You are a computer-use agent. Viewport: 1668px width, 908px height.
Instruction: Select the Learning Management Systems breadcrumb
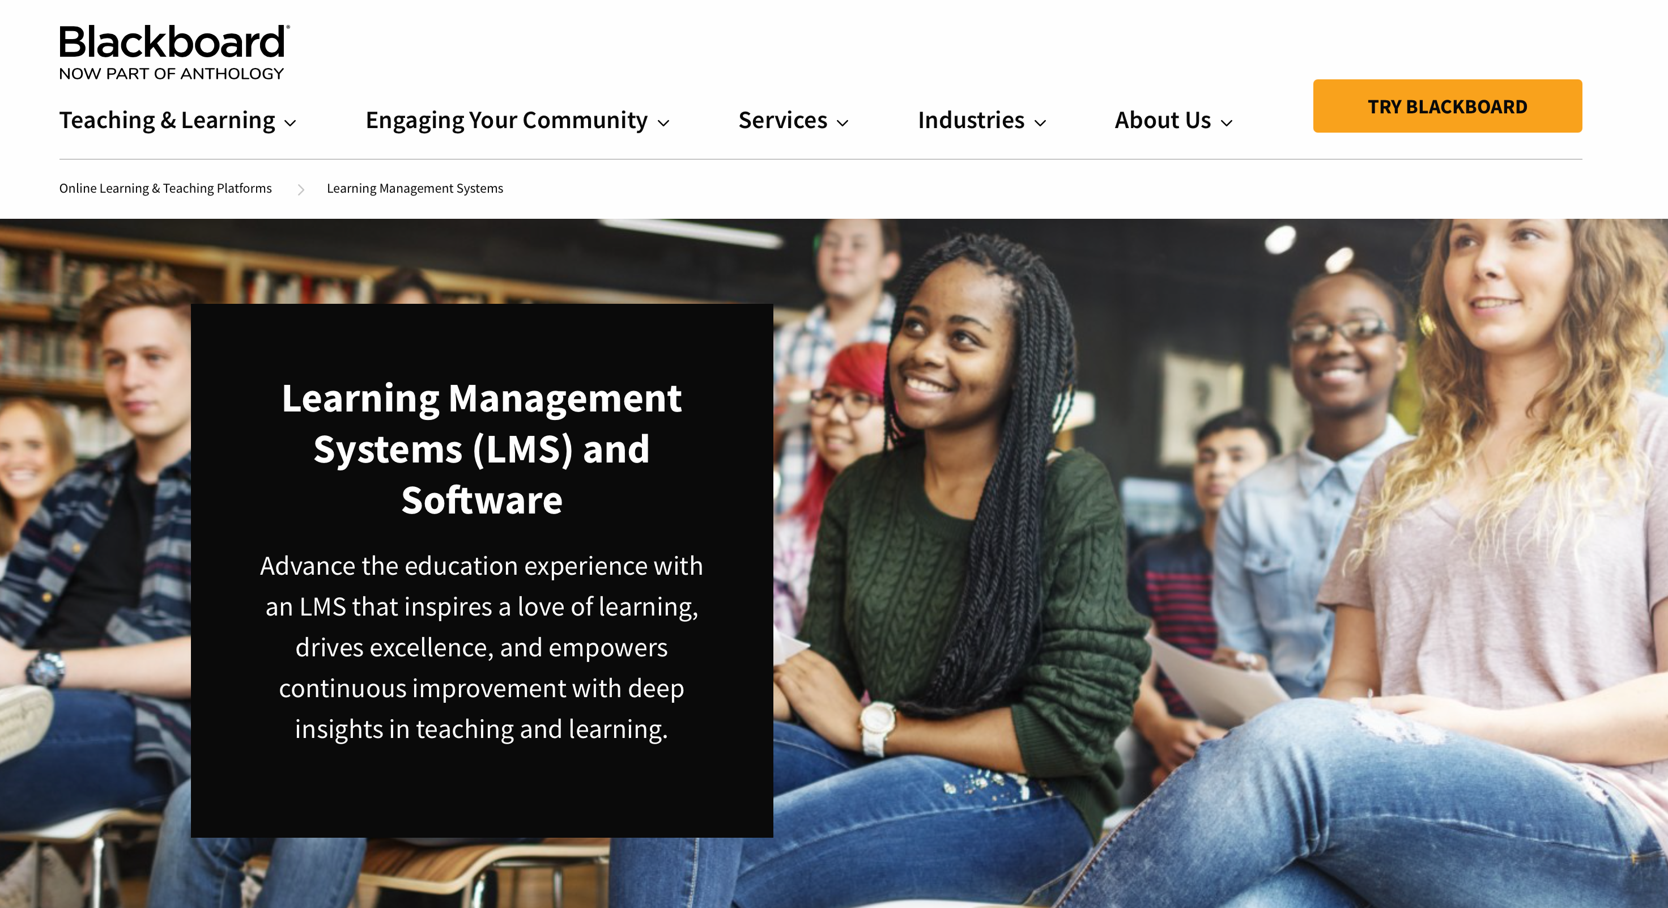(414, 189)
